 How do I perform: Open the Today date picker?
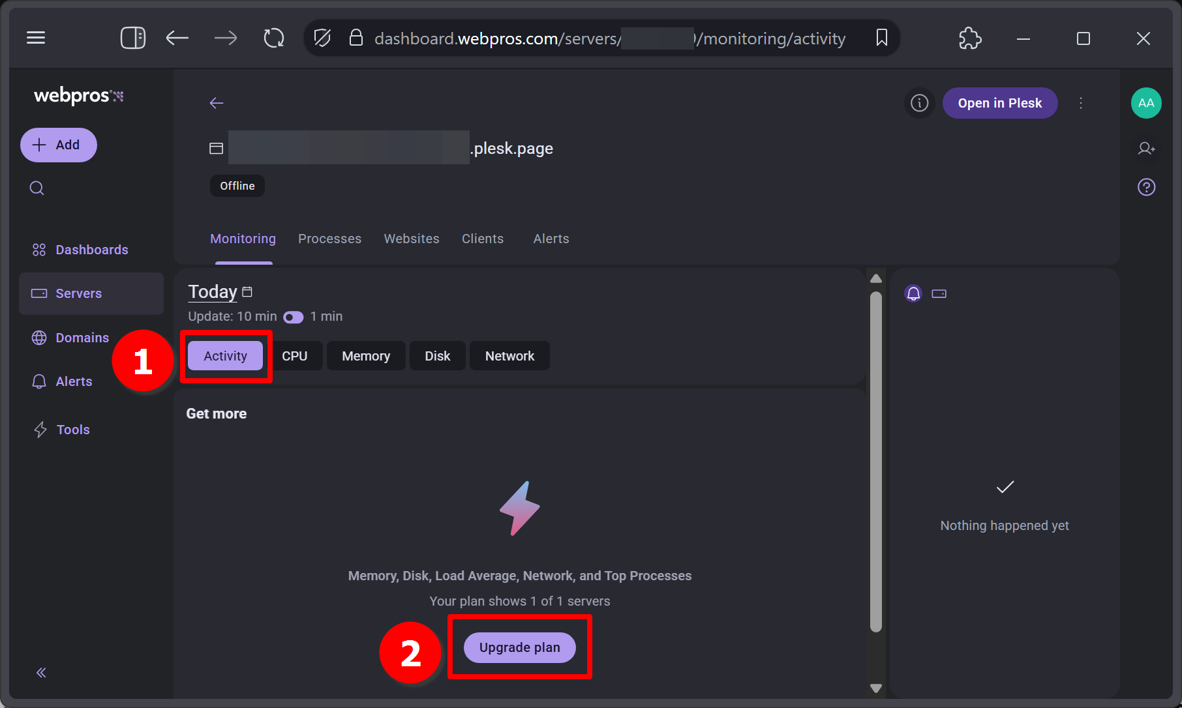tap(213, 291)
